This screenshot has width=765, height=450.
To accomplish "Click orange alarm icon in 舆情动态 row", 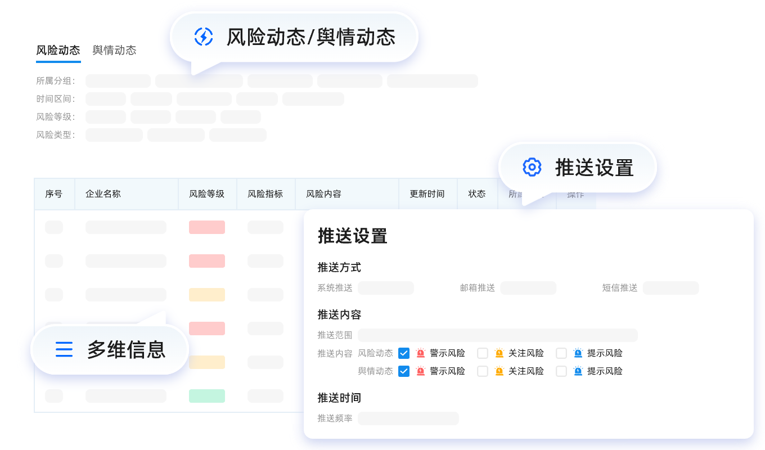I will click(x=499, y=371).
